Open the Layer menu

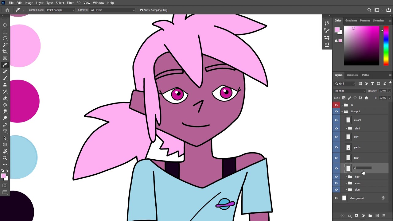[x=40, y=3]
